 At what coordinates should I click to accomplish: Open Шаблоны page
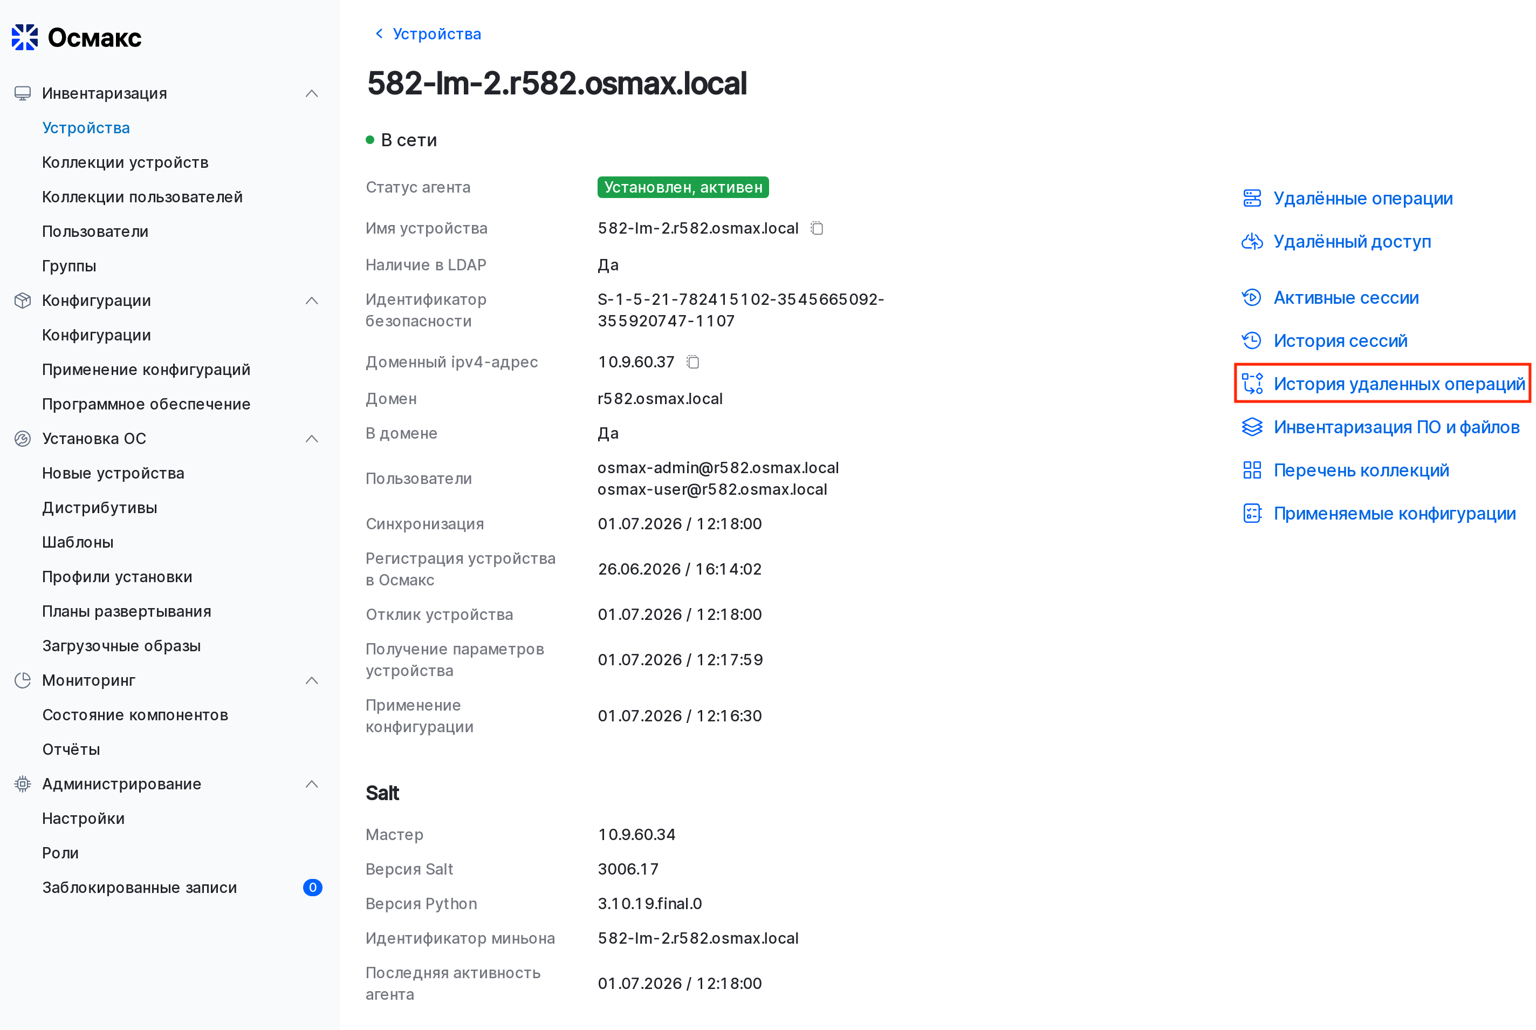pyautogui.click(x=78, y=542)
